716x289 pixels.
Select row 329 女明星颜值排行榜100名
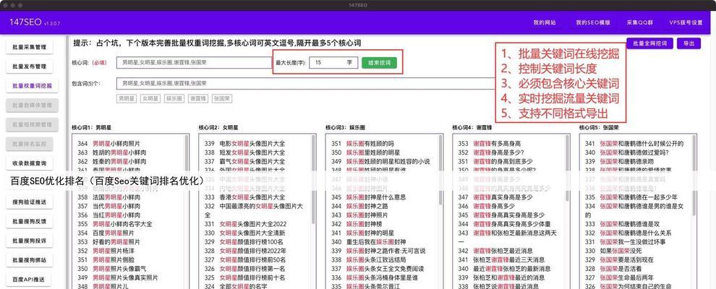coord(244,241)
